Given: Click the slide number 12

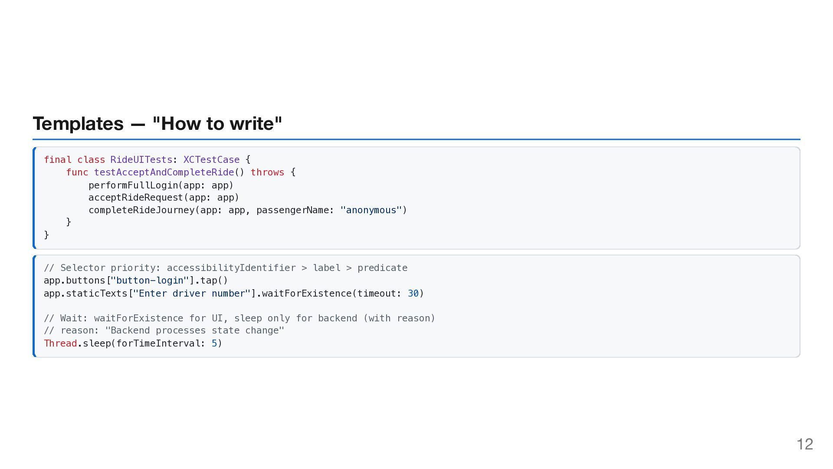Looking at the screenshot, I should pos(804,444).
